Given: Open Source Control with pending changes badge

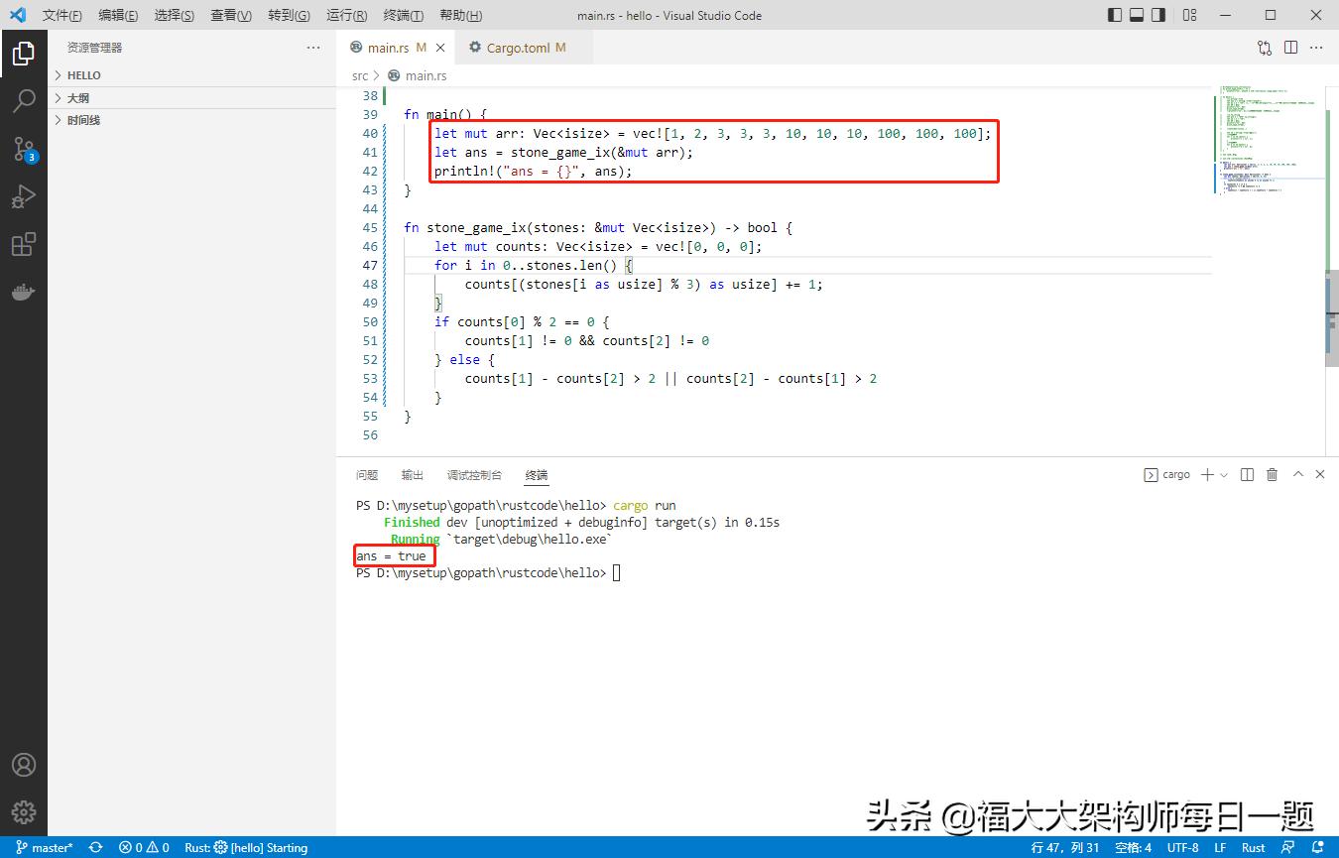Looking at the screenshot, I should tap(25, 149).
